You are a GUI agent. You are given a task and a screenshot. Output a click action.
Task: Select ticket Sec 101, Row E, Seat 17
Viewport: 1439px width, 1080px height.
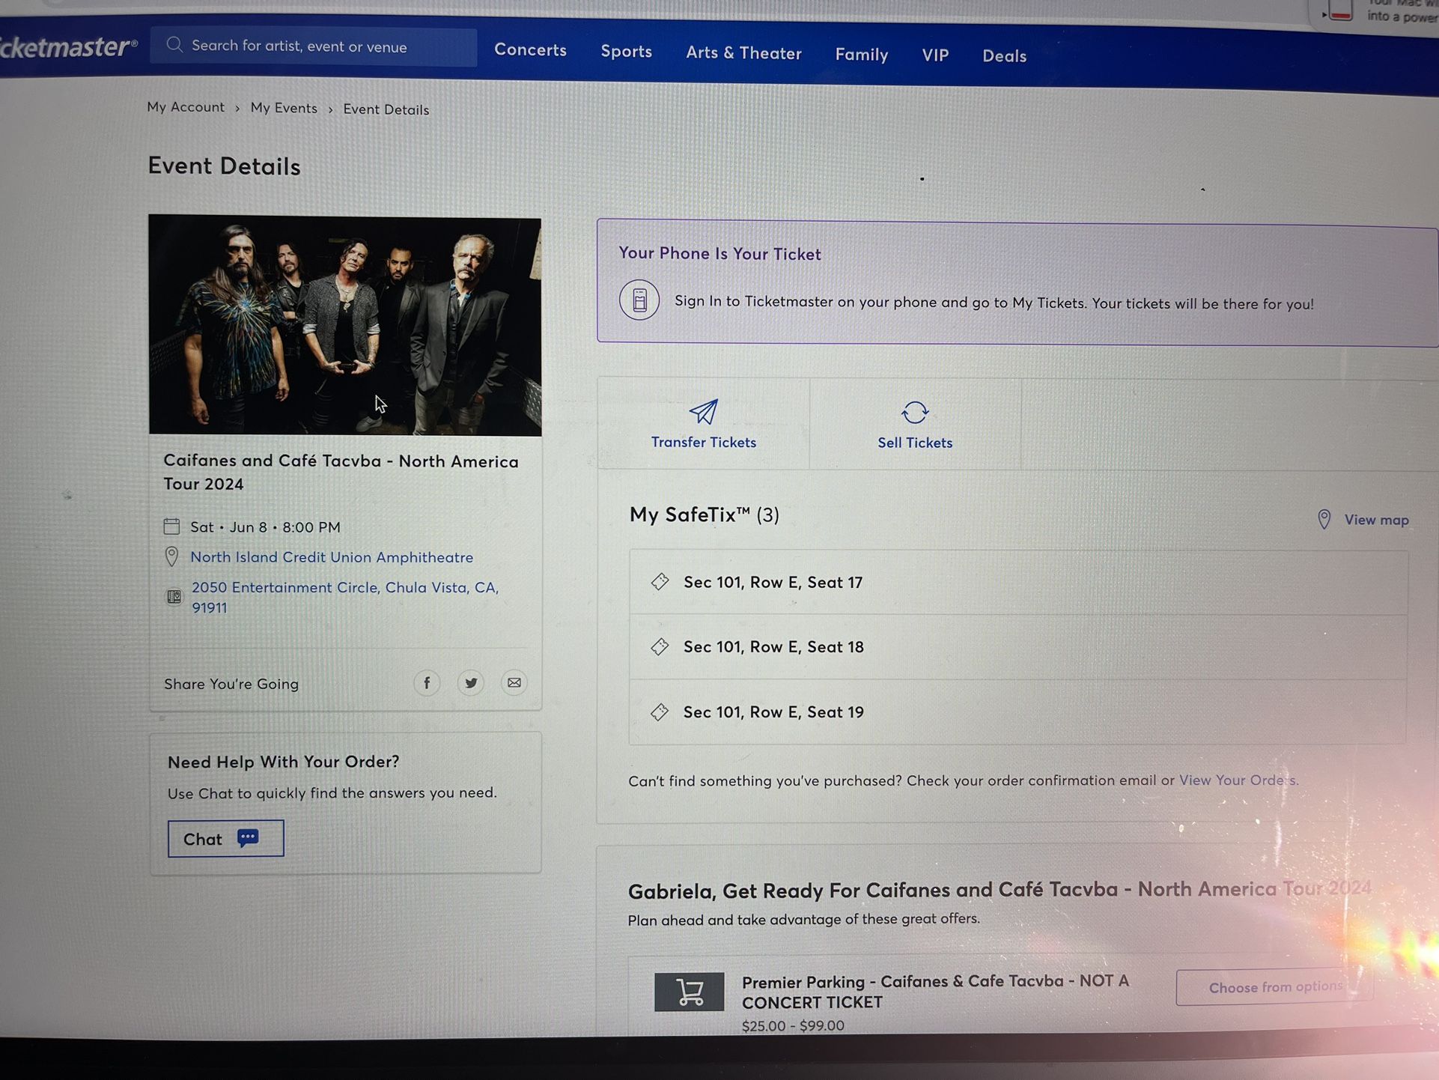point(1018,582)
